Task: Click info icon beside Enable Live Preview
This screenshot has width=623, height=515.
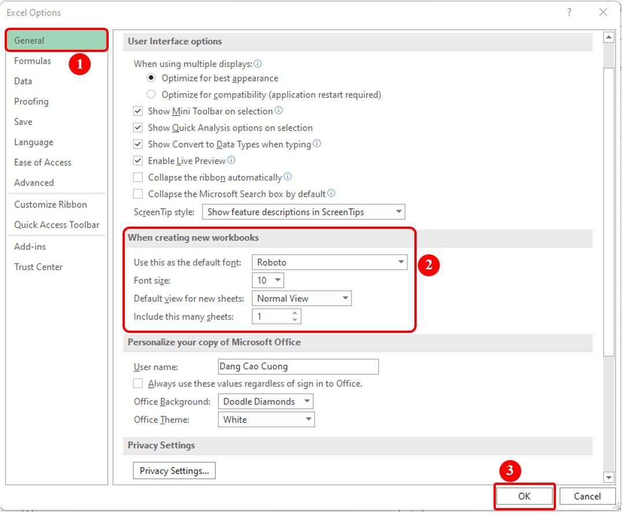Action: 231,160
